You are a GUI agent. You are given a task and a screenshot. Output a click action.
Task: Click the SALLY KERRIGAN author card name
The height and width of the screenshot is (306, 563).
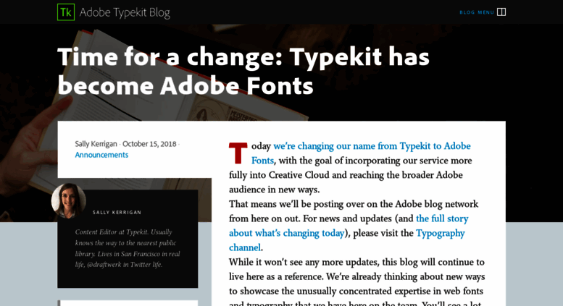(117, 213)
